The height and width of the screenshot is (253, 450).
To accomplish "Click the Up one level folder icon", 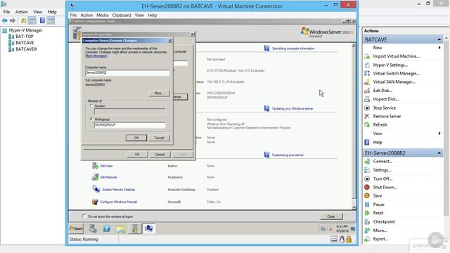I will 23,20.
